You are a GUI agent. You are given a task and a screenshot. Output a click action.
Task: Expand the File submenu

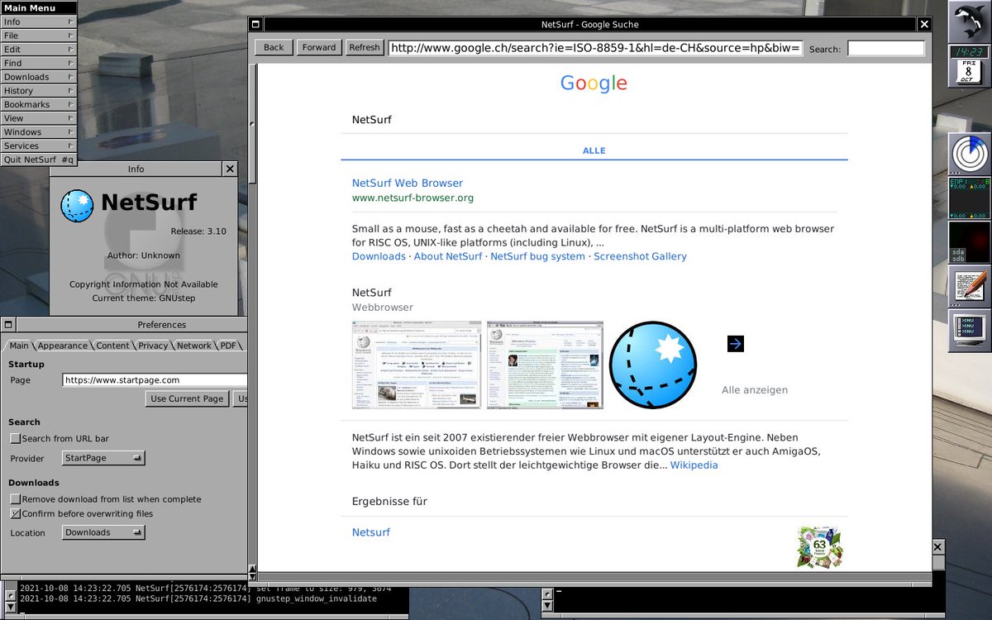pyautogui.click(x=39, y=36)
